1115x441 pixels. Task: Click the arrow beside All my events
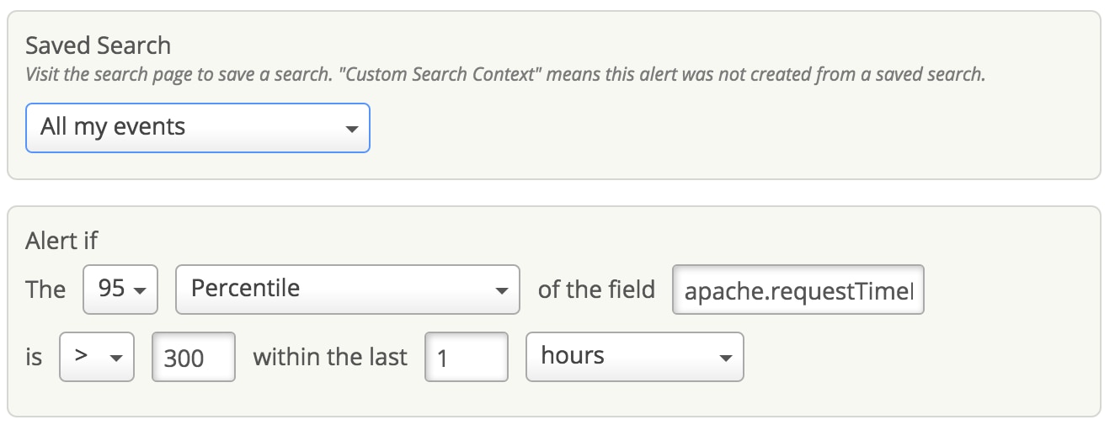click(x=352, y=130)
